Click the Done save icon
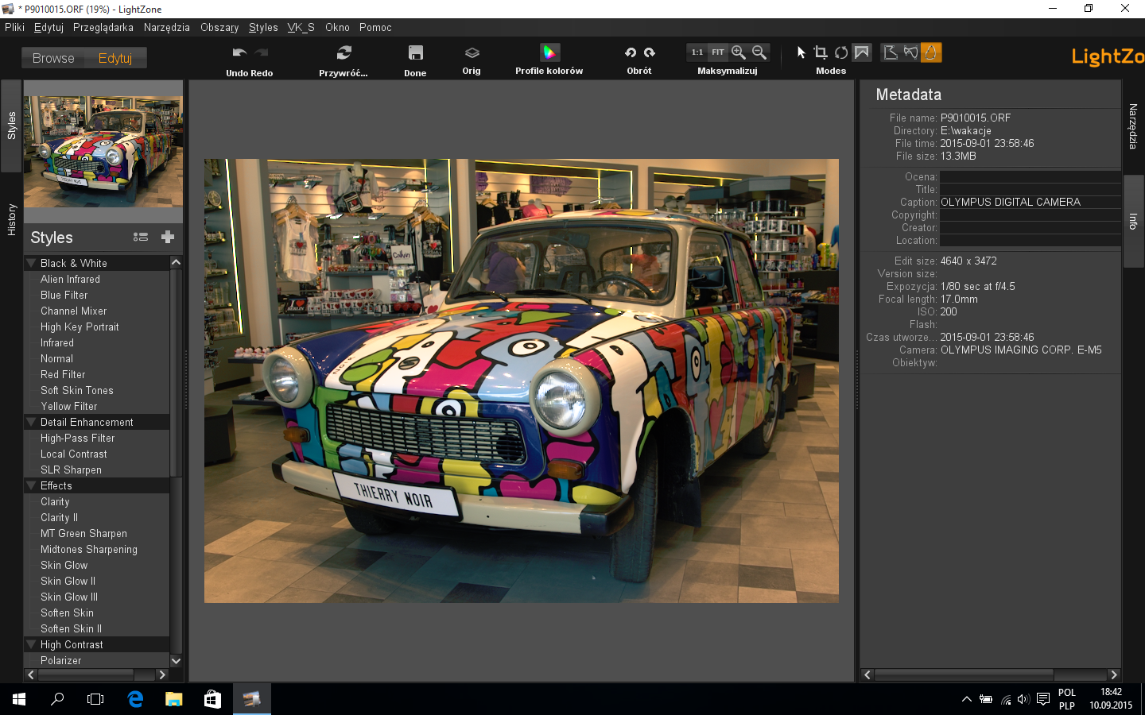Viewport: 1145px width, 715px height. coord(415,52)
